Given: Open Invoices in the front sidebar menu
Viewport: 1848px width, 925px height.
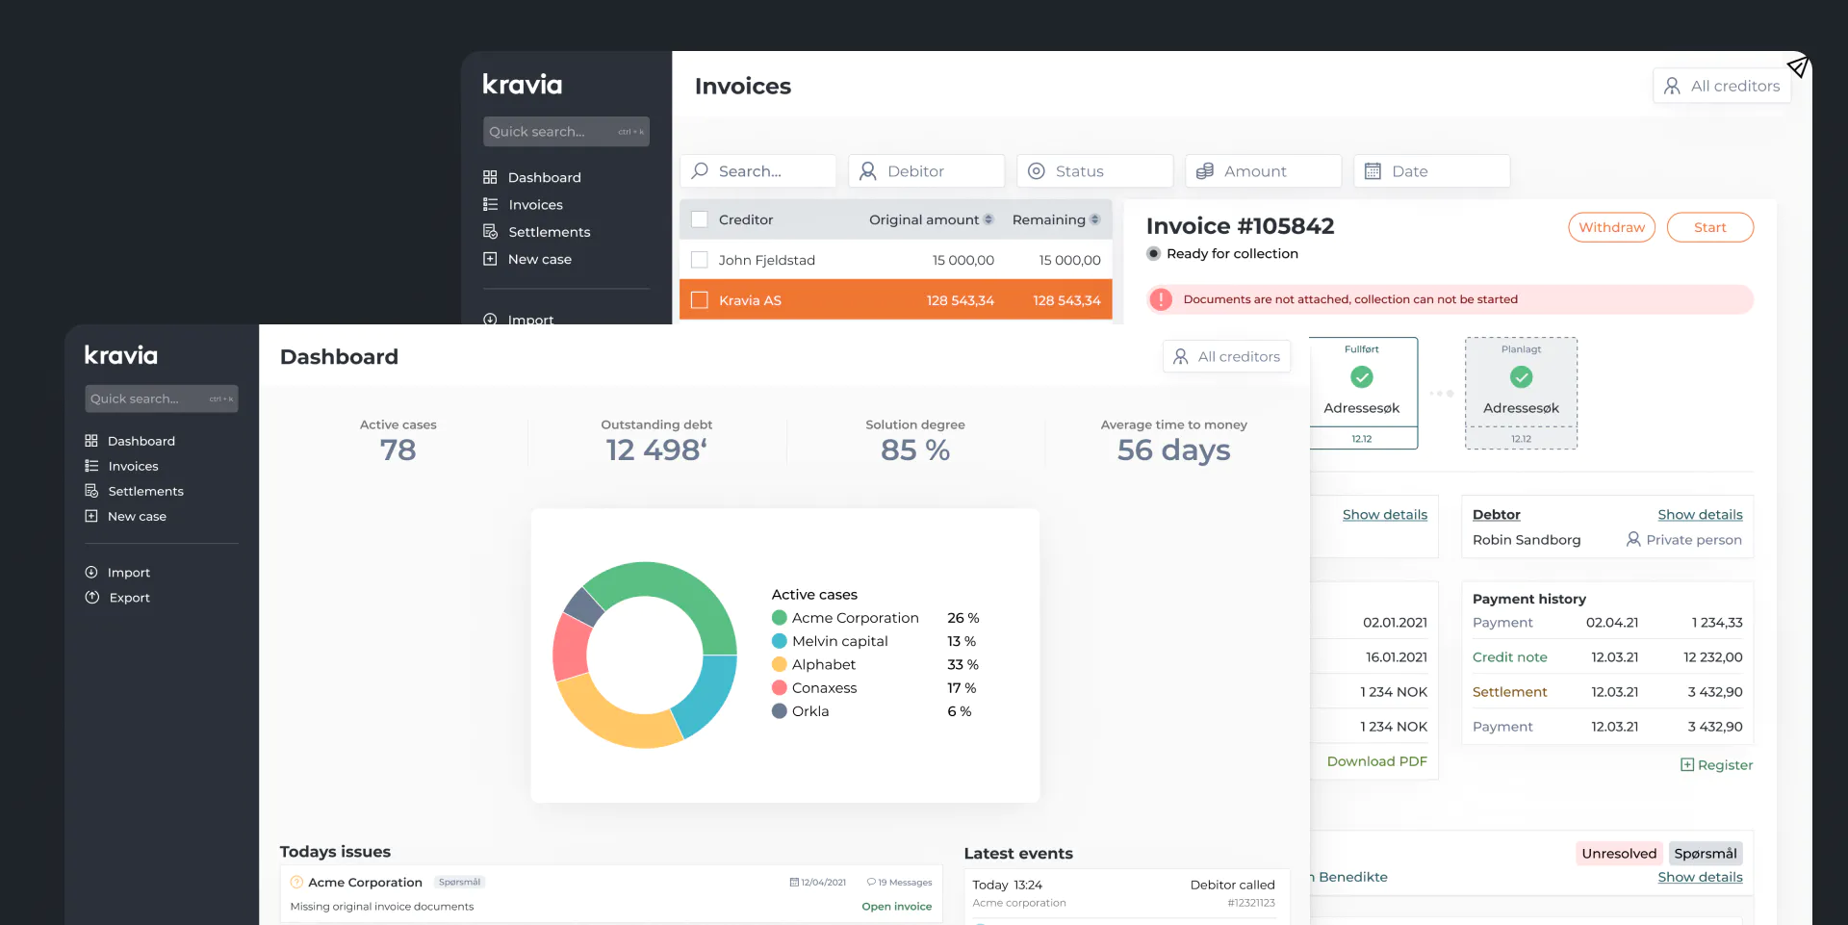Looking at the screenshot, I should [133, 466].
